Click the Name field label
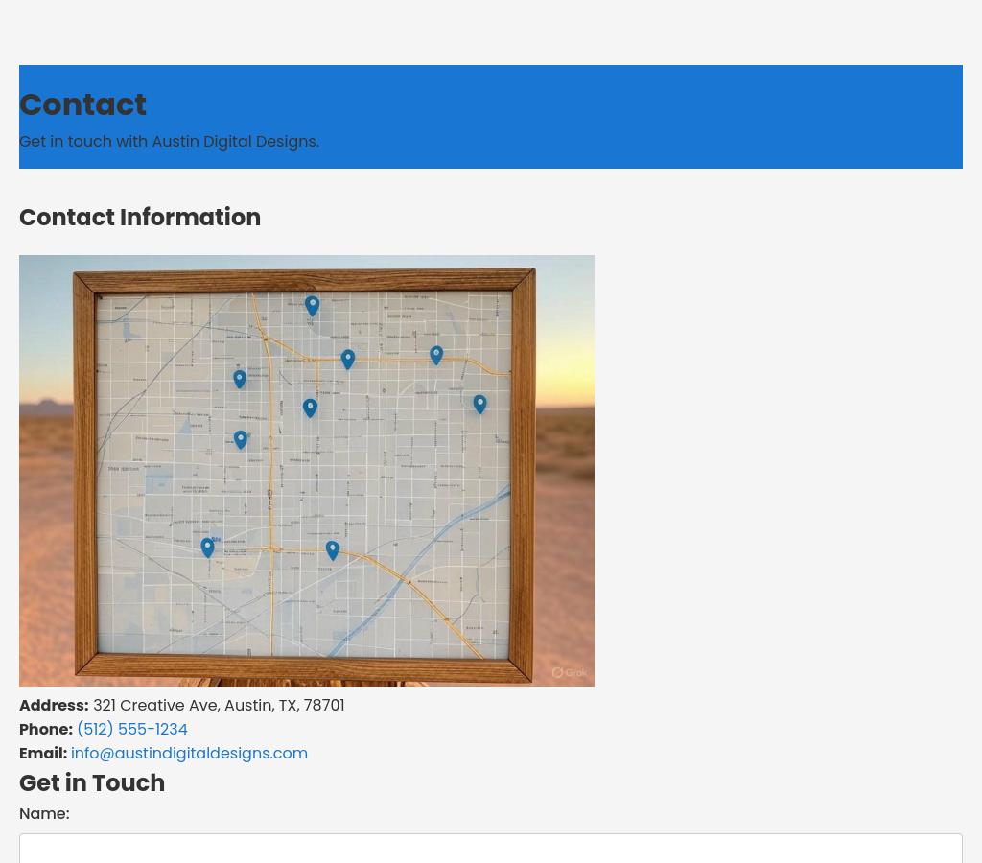 click(x=44, y=814)
